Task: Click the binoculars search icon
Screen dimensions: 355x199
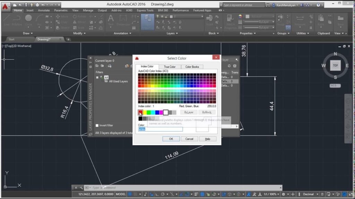Action: pyautogui.click(x=268, y=5)
